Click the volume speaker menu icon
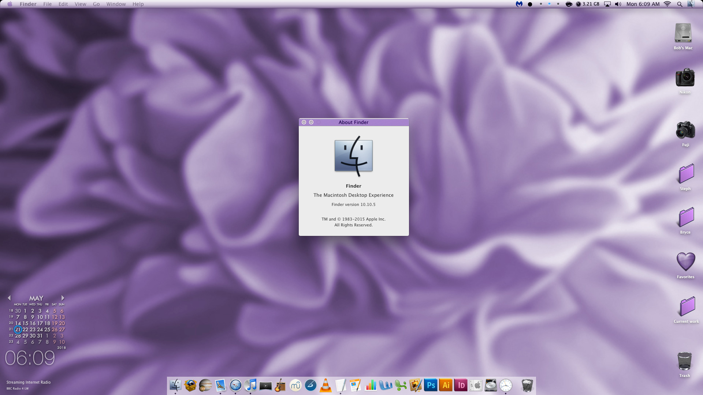Image resolution: width=703 pixels, height=395 pixels. [x=618, y=4]
